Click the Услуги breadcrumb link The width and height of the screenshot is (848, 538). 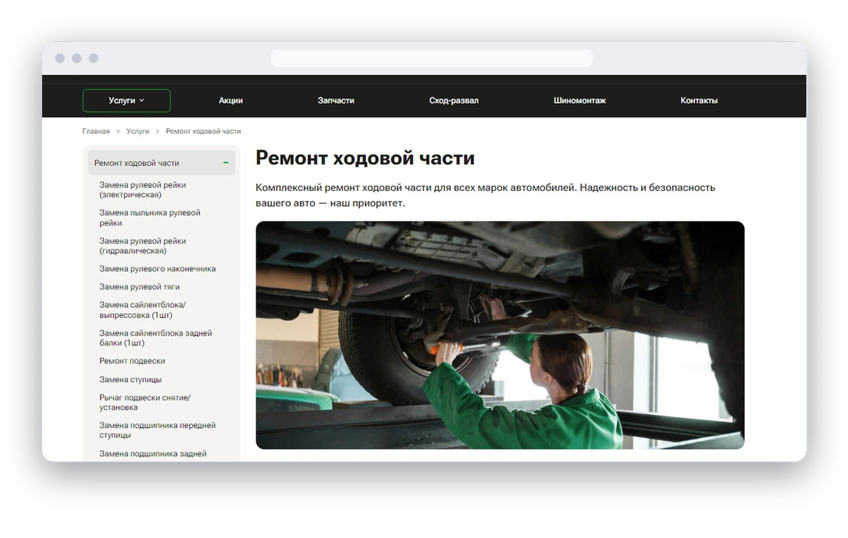coord(137,131)
